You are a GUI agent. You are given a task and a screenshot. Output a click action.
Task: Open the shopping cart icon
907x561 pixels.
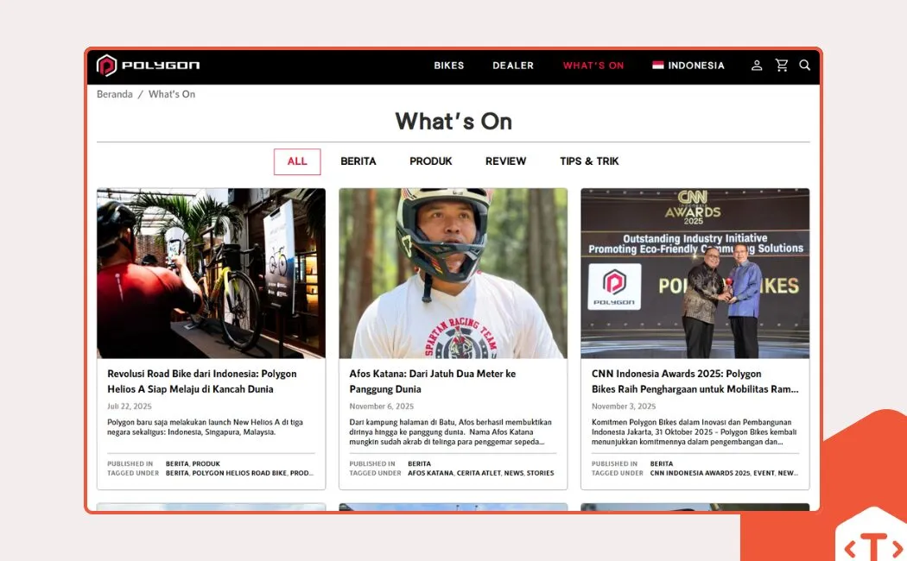(782, 65)
